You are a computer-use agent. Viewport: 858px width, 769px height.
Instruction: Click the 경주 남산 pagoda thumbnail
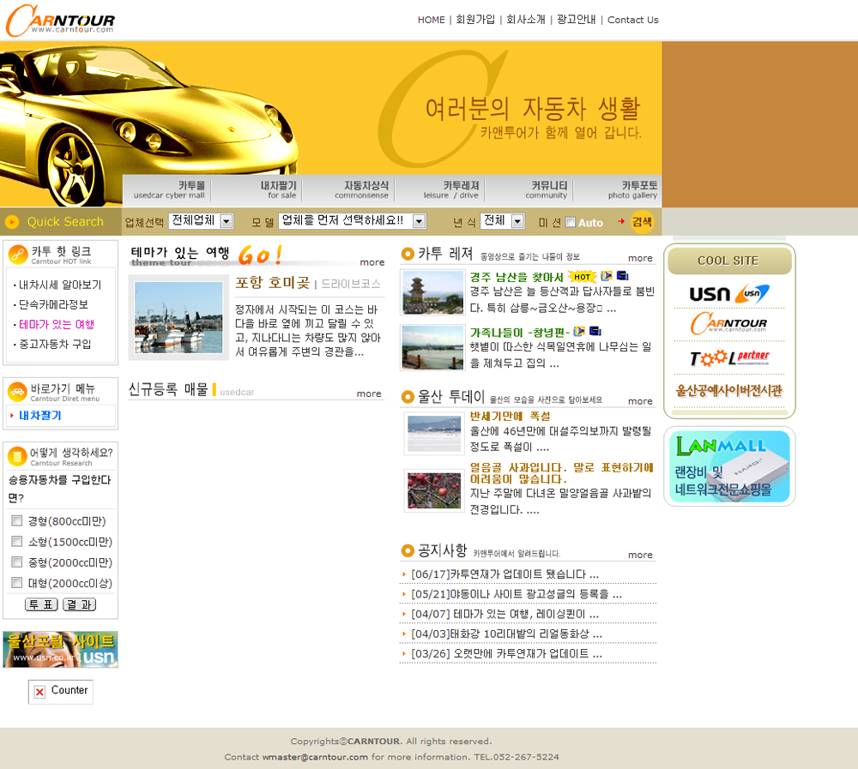coord(432,293)
